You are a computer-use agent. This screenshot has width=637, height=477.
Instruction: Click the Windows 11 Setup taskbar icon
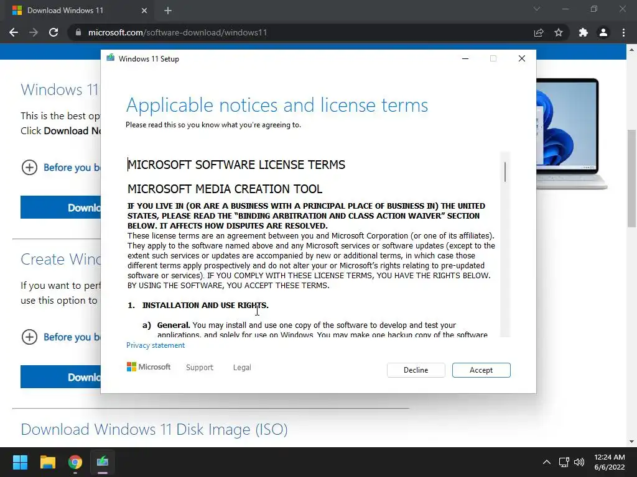coord(103,462)
